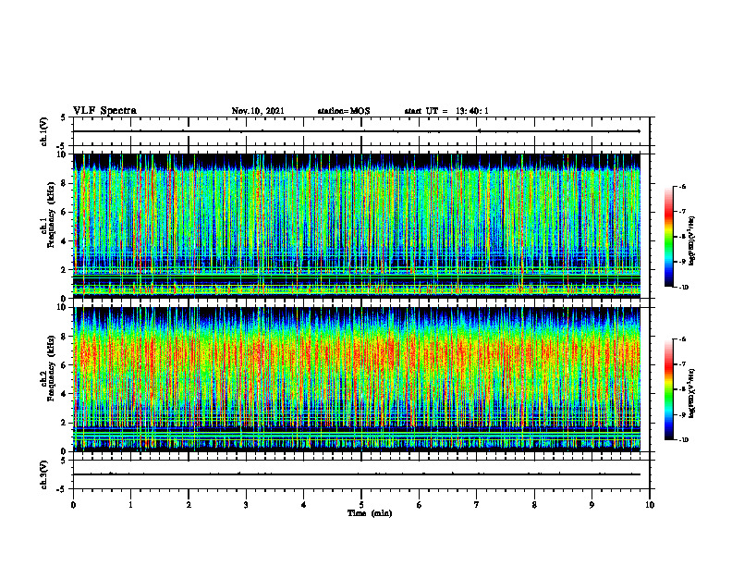Screen dimensions: 732x566
Task: Click the "ch.3(V)" axis label
Action: [x=43, y=474]
